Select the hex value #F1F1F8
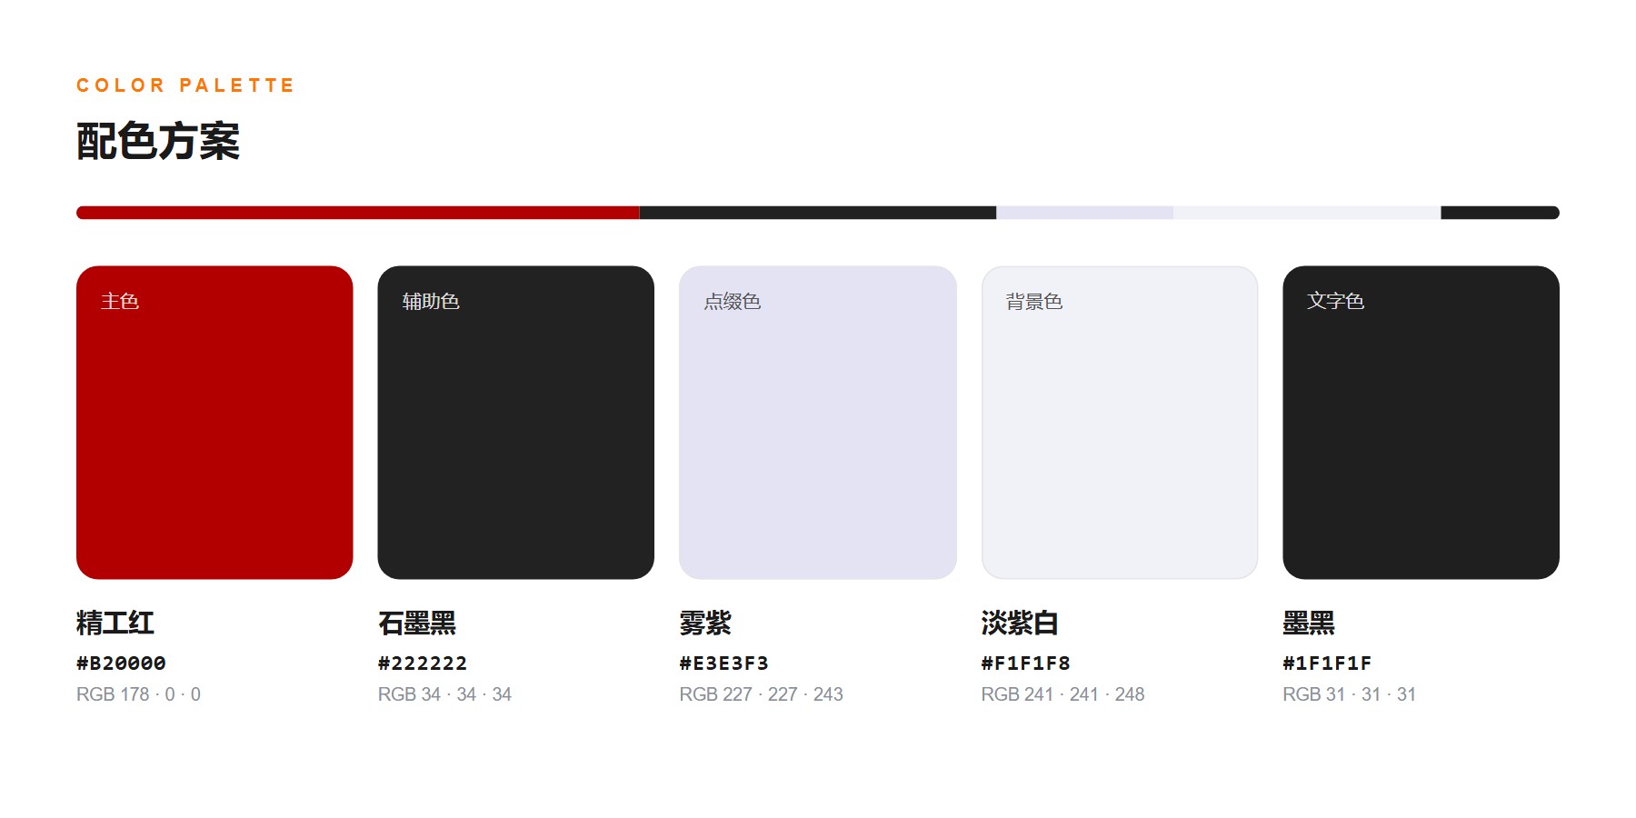The image size is (1636, 818). coord(1026,663)
